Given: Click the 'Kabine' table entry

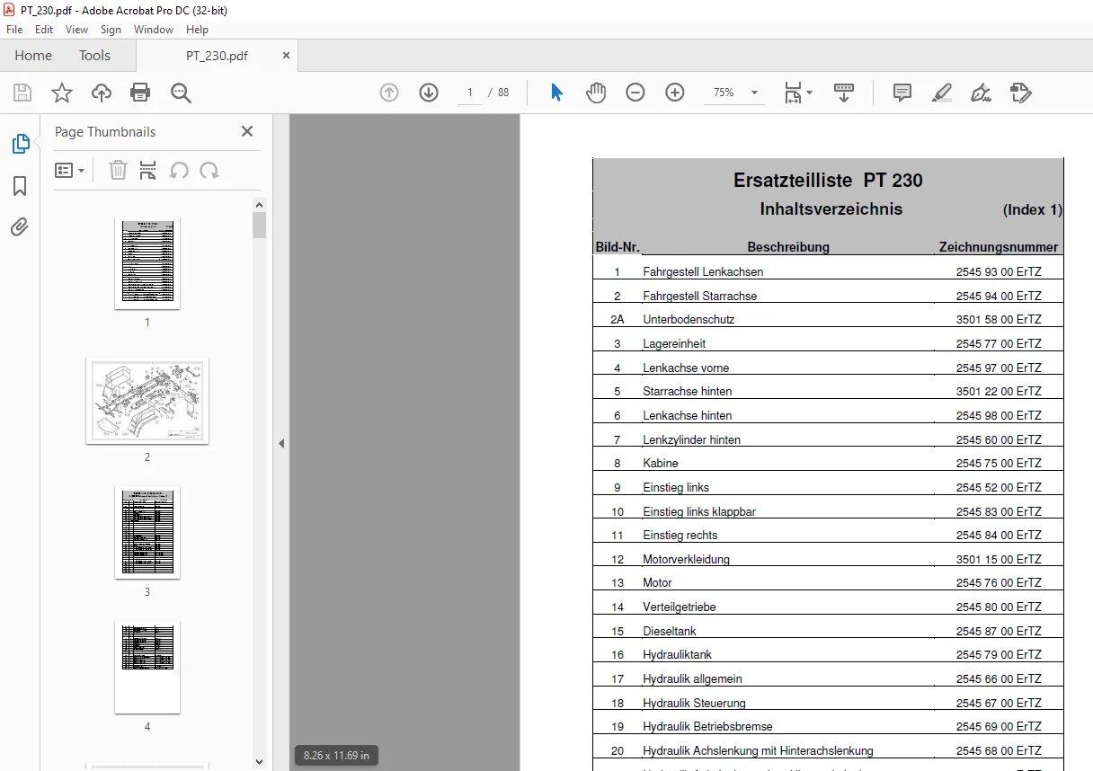Looking at the screenshot, I should [x=661, y=464].
